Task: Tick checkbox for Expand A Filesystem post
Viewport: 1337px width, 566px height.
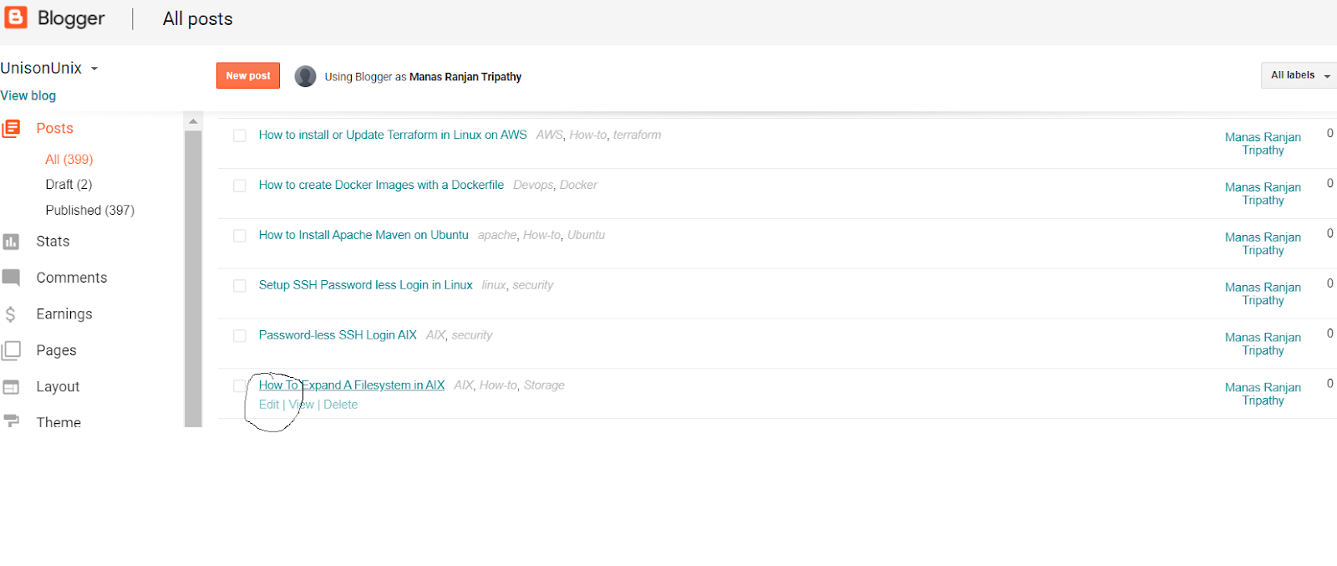Action: (240, 385)
